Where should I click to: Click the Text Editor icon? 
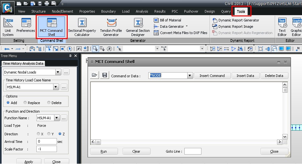282,27
